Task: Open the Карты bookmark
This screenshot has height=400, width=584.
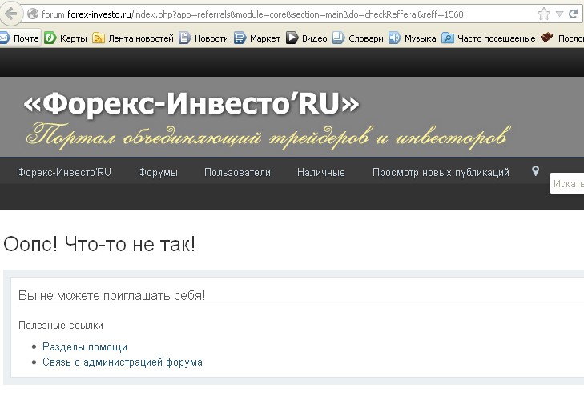Action: (x=74, y=38)
